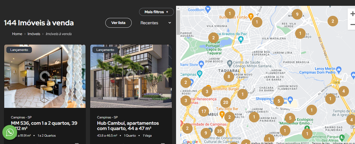355x144 pixels.
Task: Click map cluster marker showing 8
Action: 229,77
